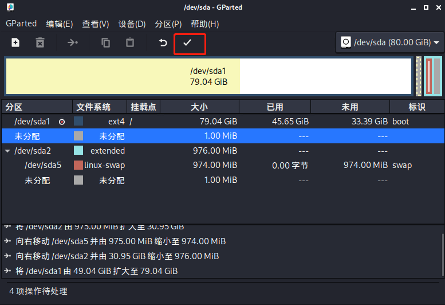Image resolution: width=445 pixels, height=305 pixels.
Task: Select /dev/sda1 block in disk graphic
Action: point(209,76)
